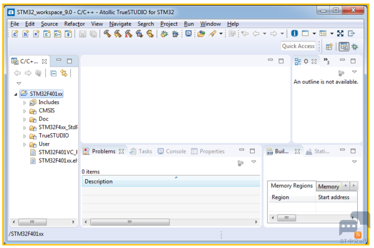Toggle Link with Editor in project explorer
The height and width of the screenshot is (248, 374).
pyautogui.click(x=64, y=73)
